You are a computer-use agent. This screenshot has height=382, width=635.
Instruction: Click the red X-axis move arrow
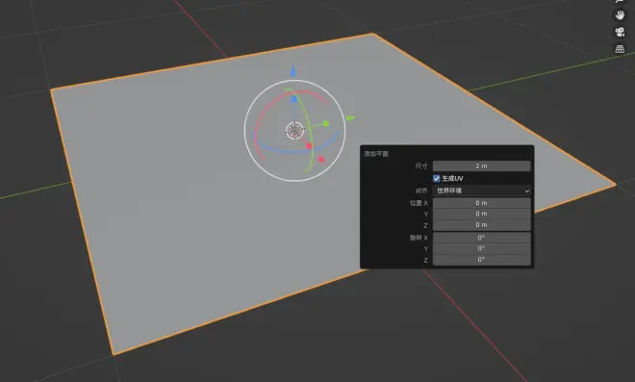(322, 160)
